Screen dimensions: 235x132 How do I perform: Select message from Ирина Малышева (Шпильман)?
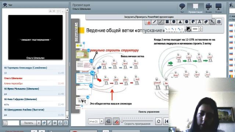(34, 91)
